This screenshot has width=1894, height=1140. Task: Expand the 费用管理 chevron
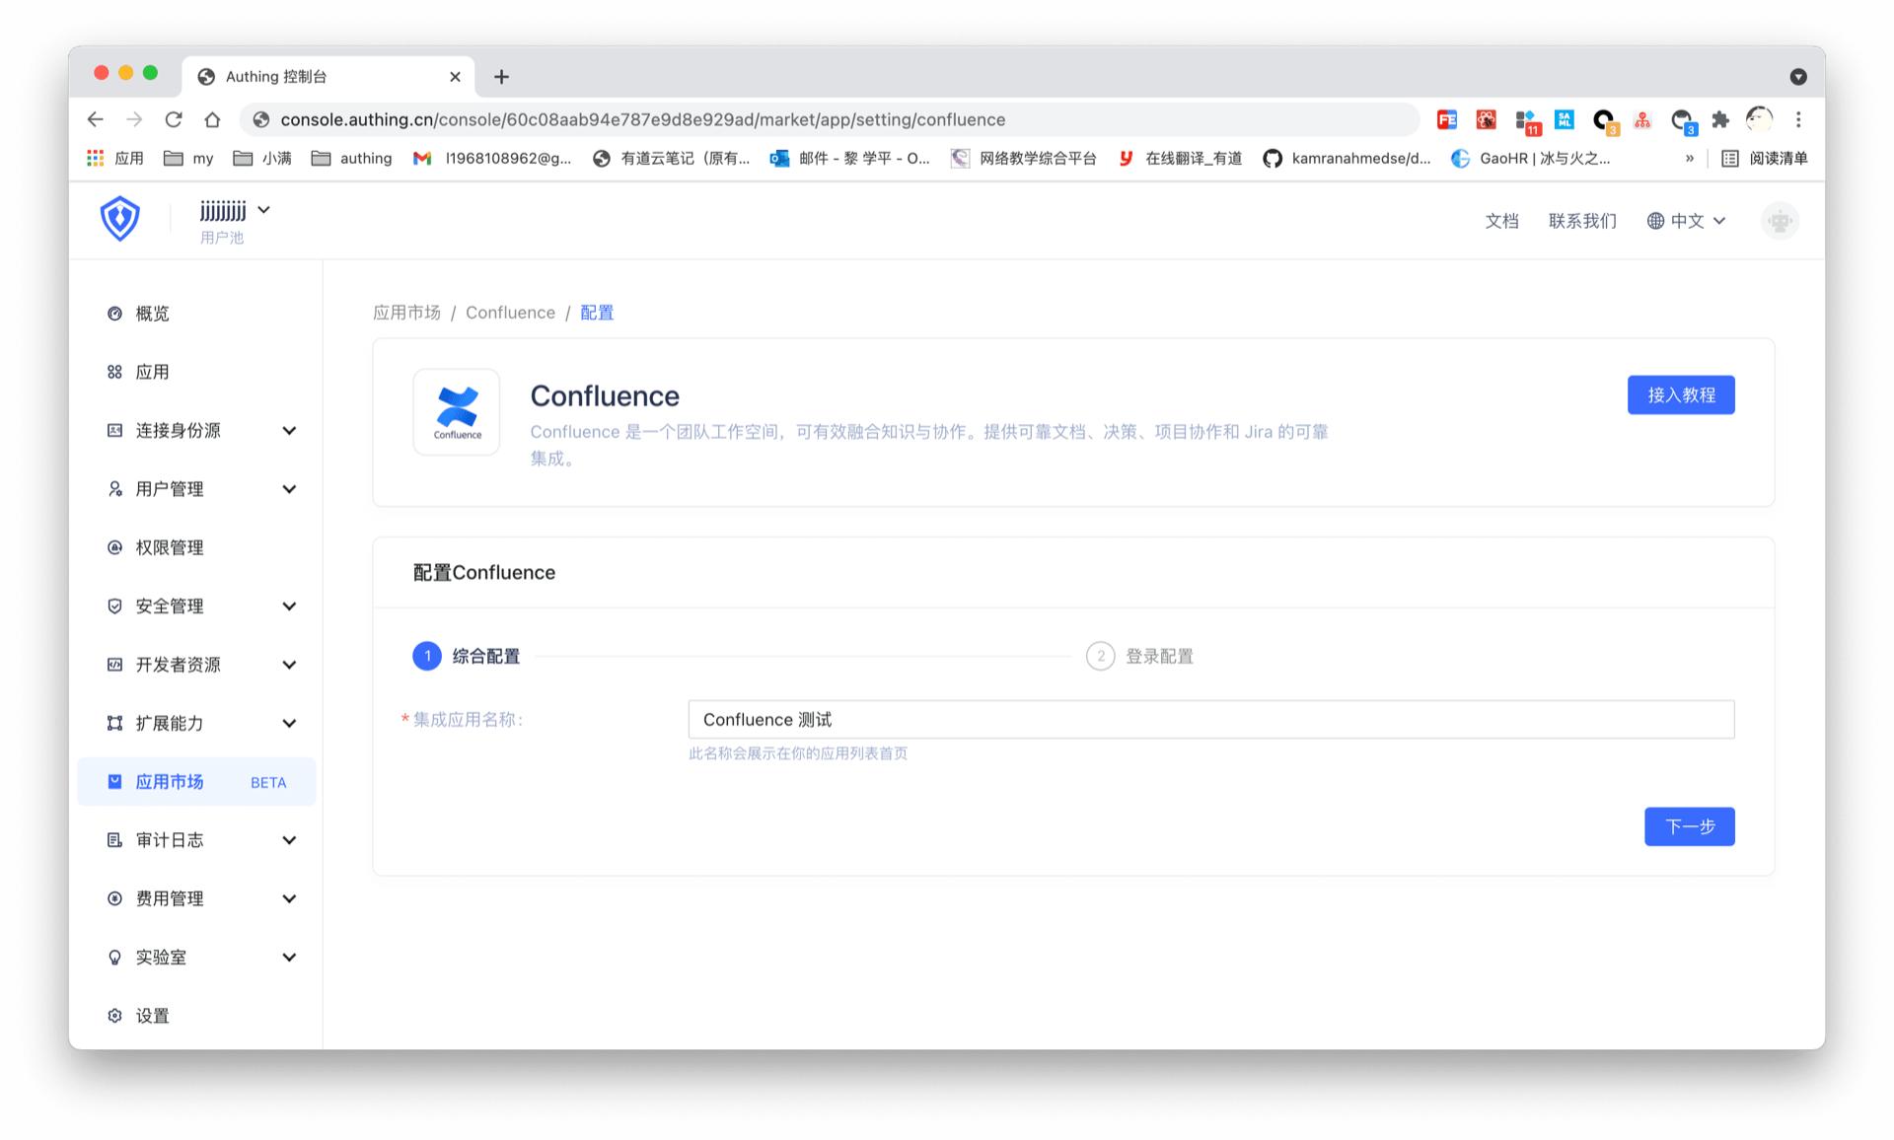pos(289,899)
